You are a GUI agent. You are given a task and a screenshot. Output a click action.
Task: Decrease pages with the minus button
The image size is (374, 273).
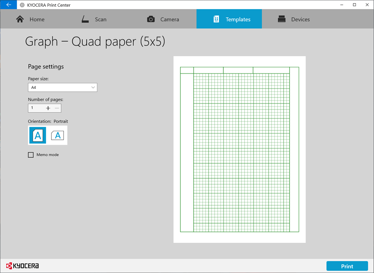tap(57, 108)
